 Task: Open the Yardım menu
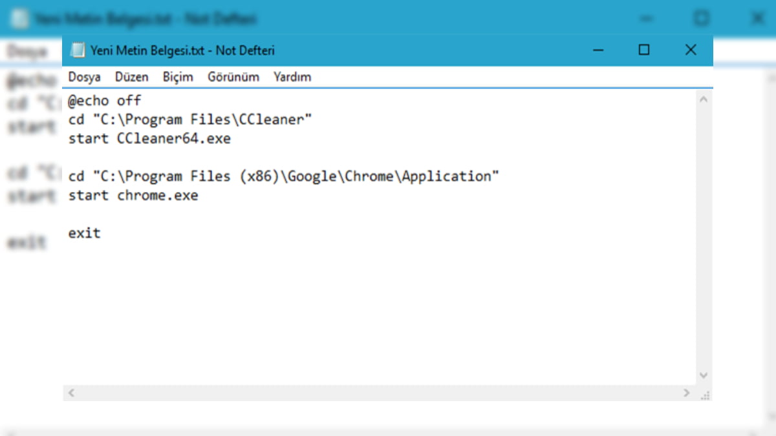pos(292,77)
